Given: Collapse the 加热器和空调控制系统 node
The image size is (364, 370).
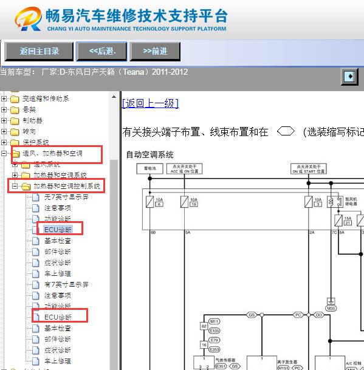Looking at the screenshot, I should point(15,186).
